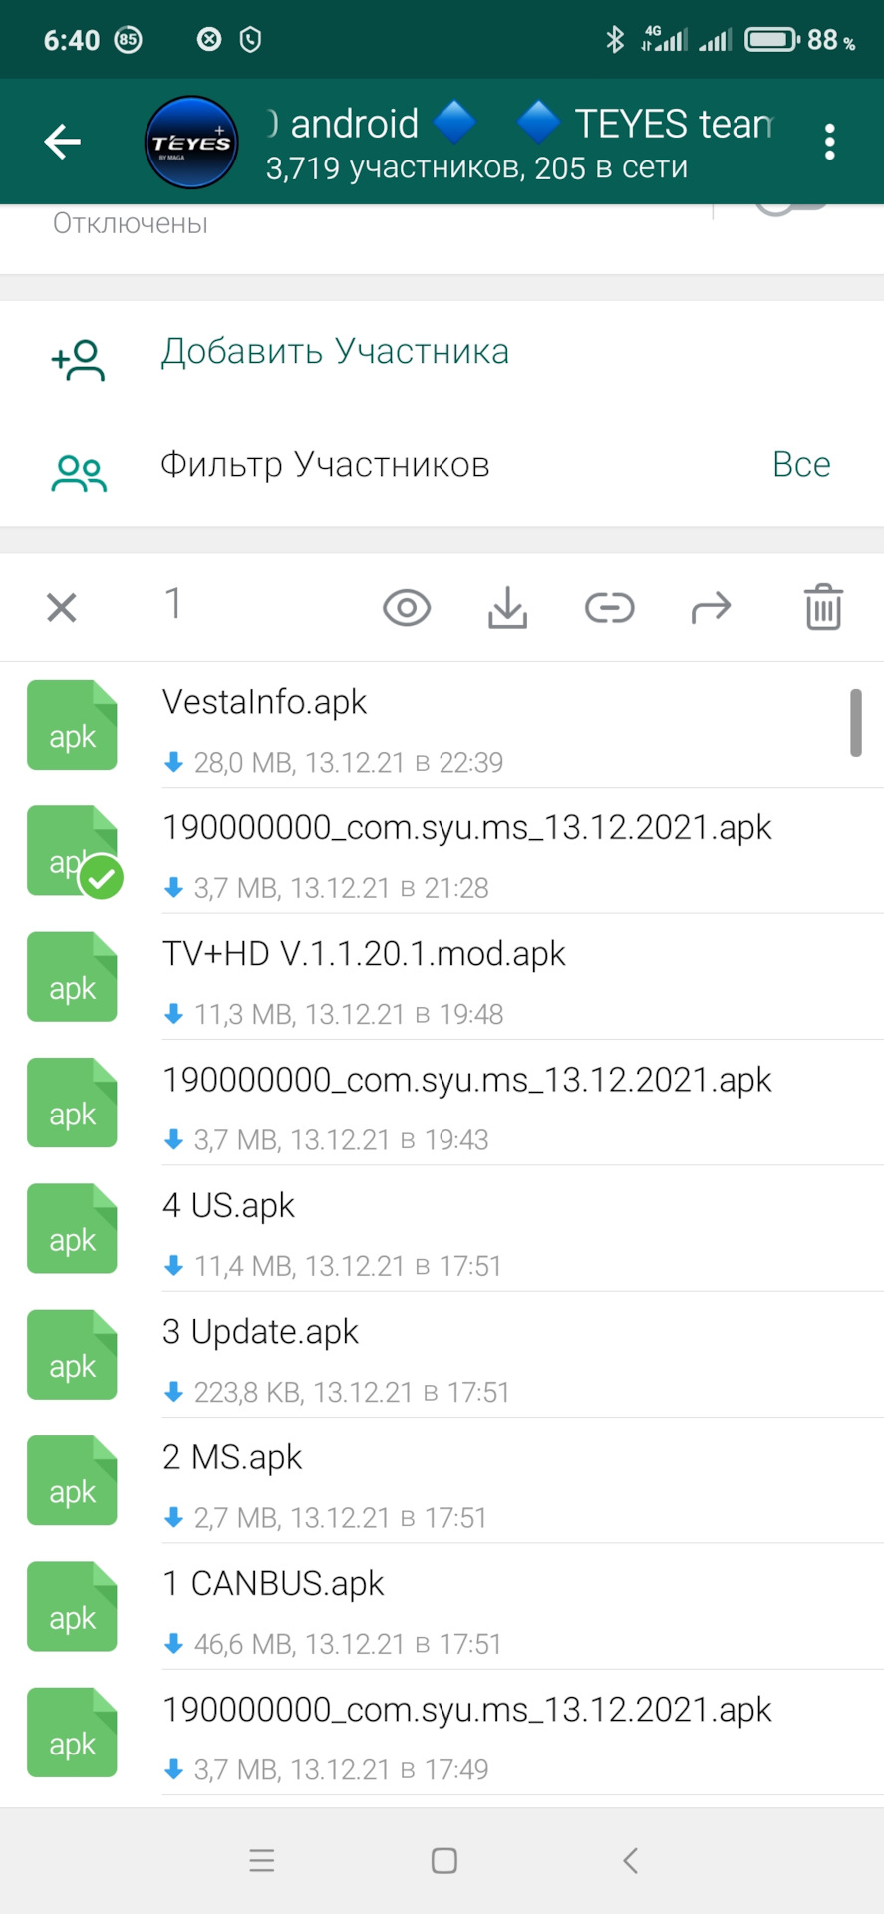This screenshot has height=1914, width=884.
Task: Delete selected file with trash icon
Action: (x=823, y=607)
